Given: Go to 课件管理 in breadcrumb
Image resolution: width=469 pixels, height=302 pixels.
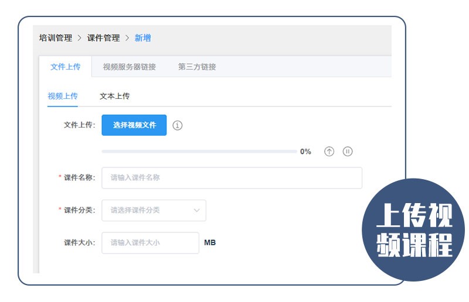Looking at the screenshot, I should tap(104, 38).
